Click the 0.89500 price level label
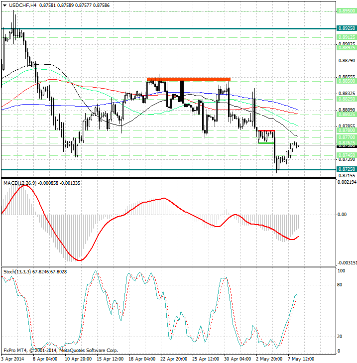This screenshot has width=357, height=363. tap(347, 11)
